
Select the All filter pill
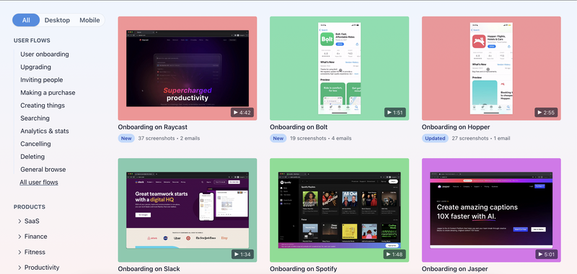26,20
